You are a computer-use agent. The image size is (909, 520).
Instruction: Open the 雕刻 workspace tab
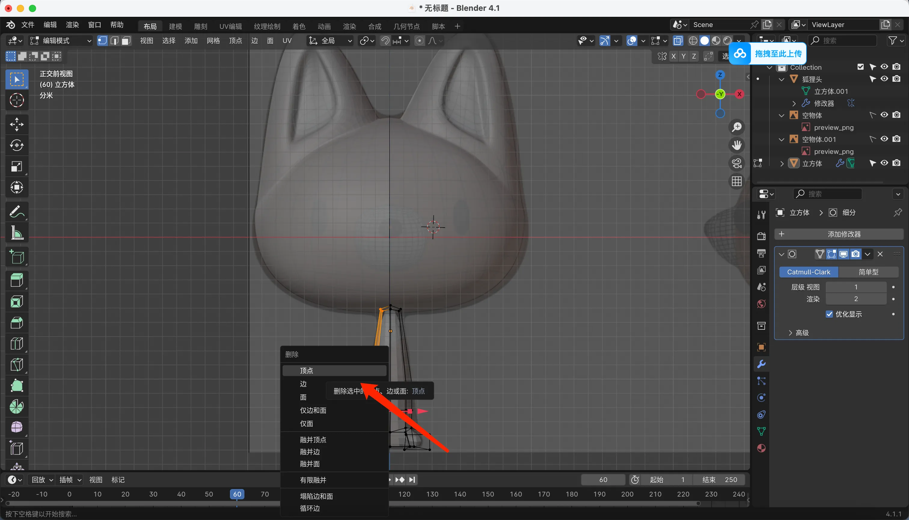click(200, 26)
